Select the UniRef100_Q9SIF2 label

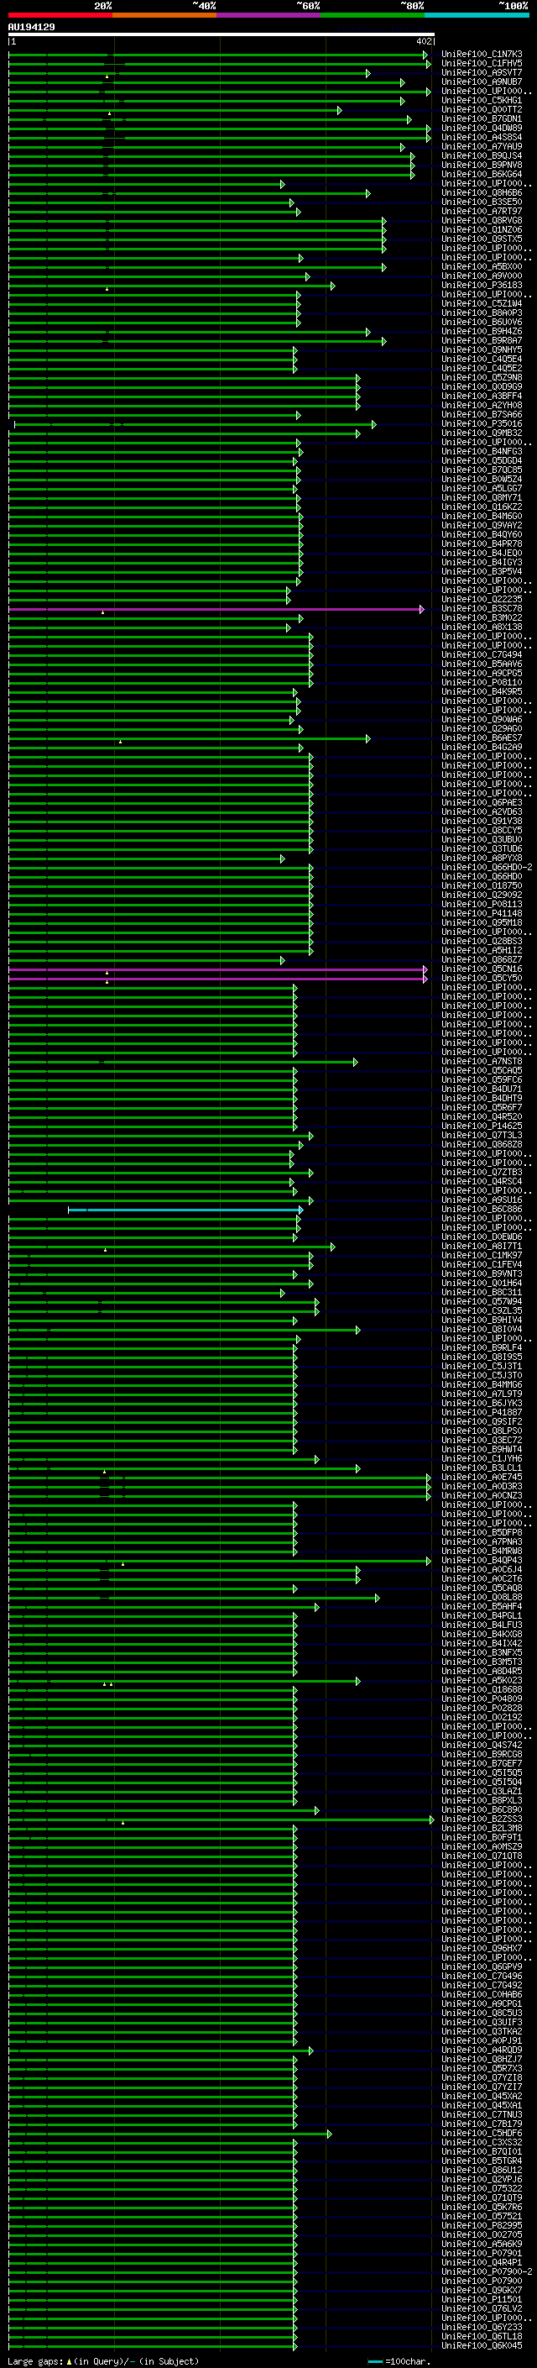pos(482,1421)
